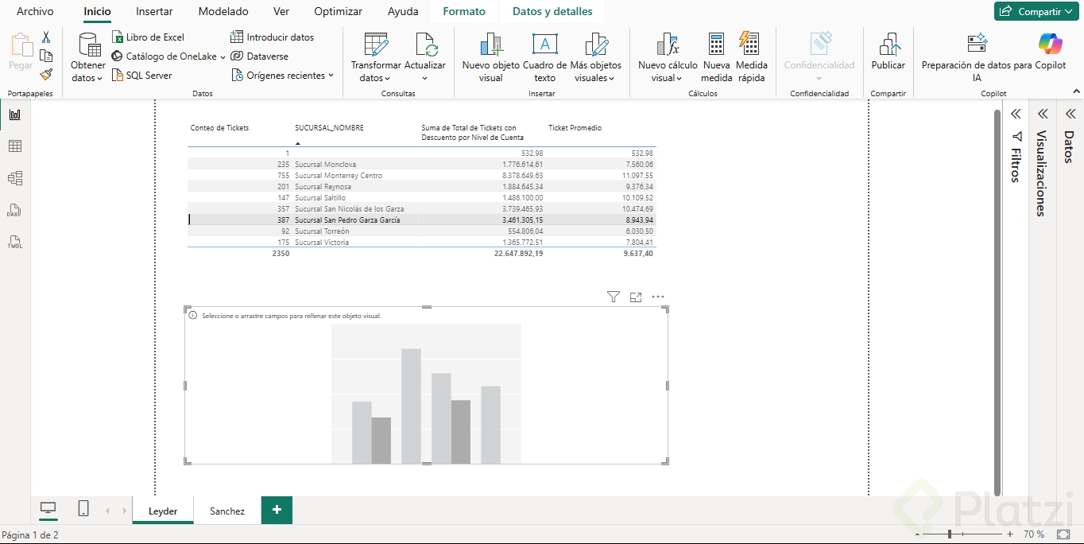
Task: Expand the Filtros pane
Action: (1016, 115)
